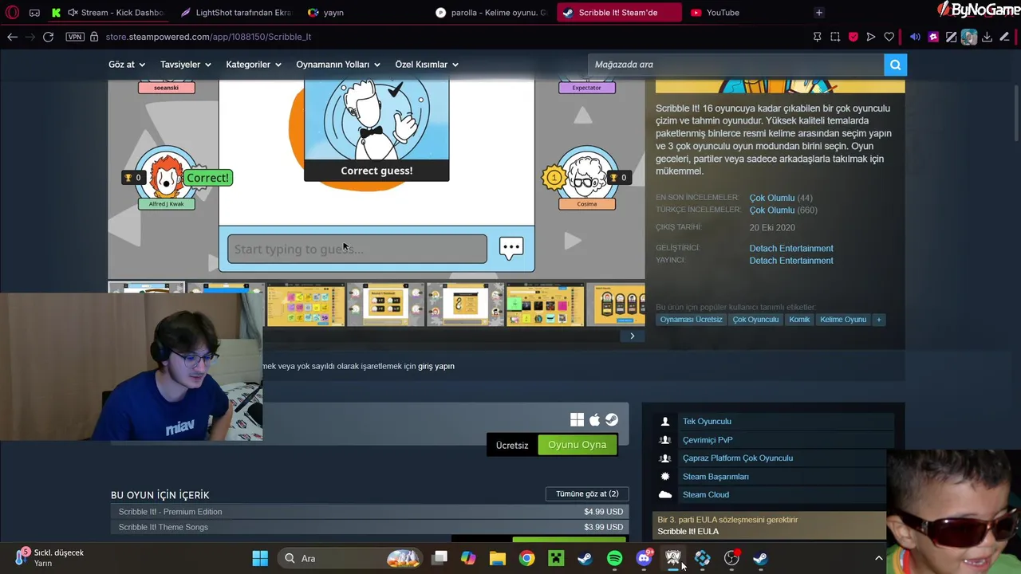Open Minecraft from the taskbar
This screenshot has width=1021, height=574.
point(556,558)
